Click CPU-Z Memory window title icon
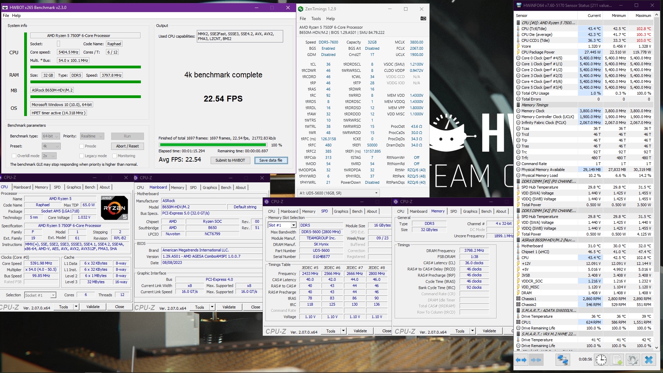The height and width of the screenshot is (373, 663). pos(396,201)
